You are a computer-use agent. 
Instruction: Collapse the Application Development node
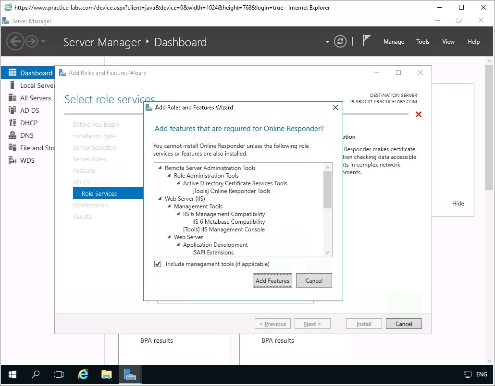click(178, 245)
